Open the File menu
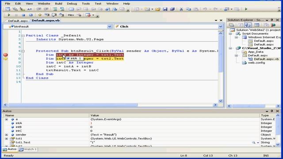Screen dimensions: 283x159 coord(8,4)
